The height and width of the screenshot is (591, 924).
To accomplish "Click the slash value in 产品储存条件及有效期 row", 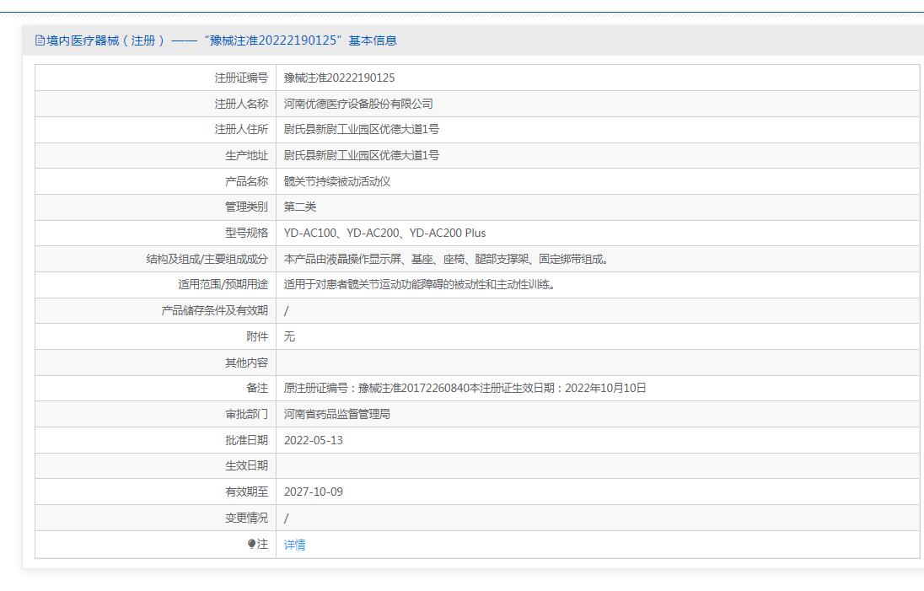I will pyautogui.click(x=287, y=311).
